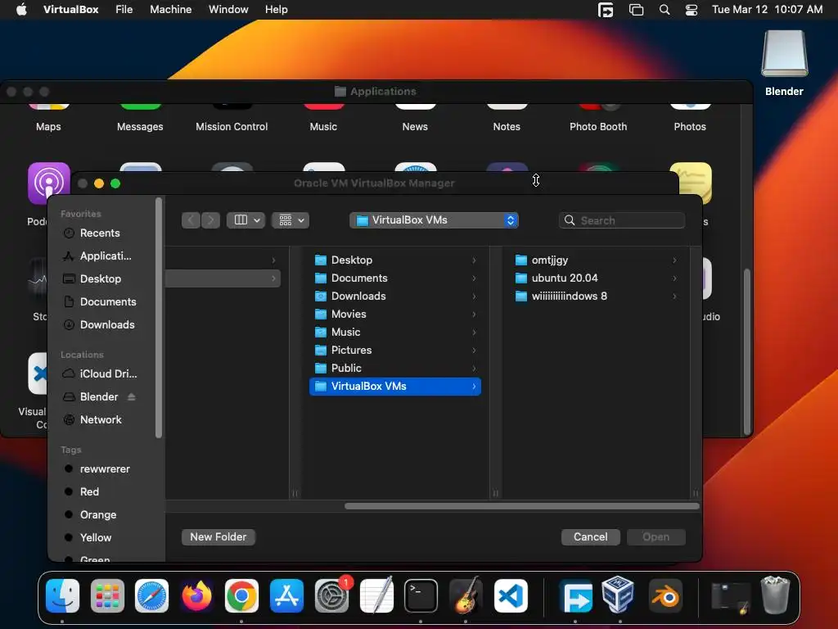838x629 pixels.
Task: Select the highlighted VirtualBox VMs folder
Action: pos(395,387)
